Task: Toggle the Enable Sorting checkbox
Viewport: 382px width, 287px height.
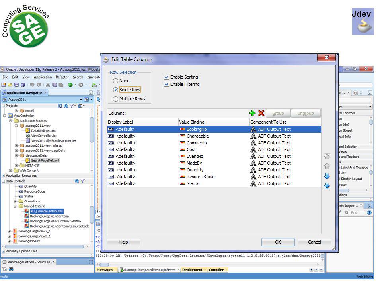Action: pyautogui.click(x=166, y=77)
